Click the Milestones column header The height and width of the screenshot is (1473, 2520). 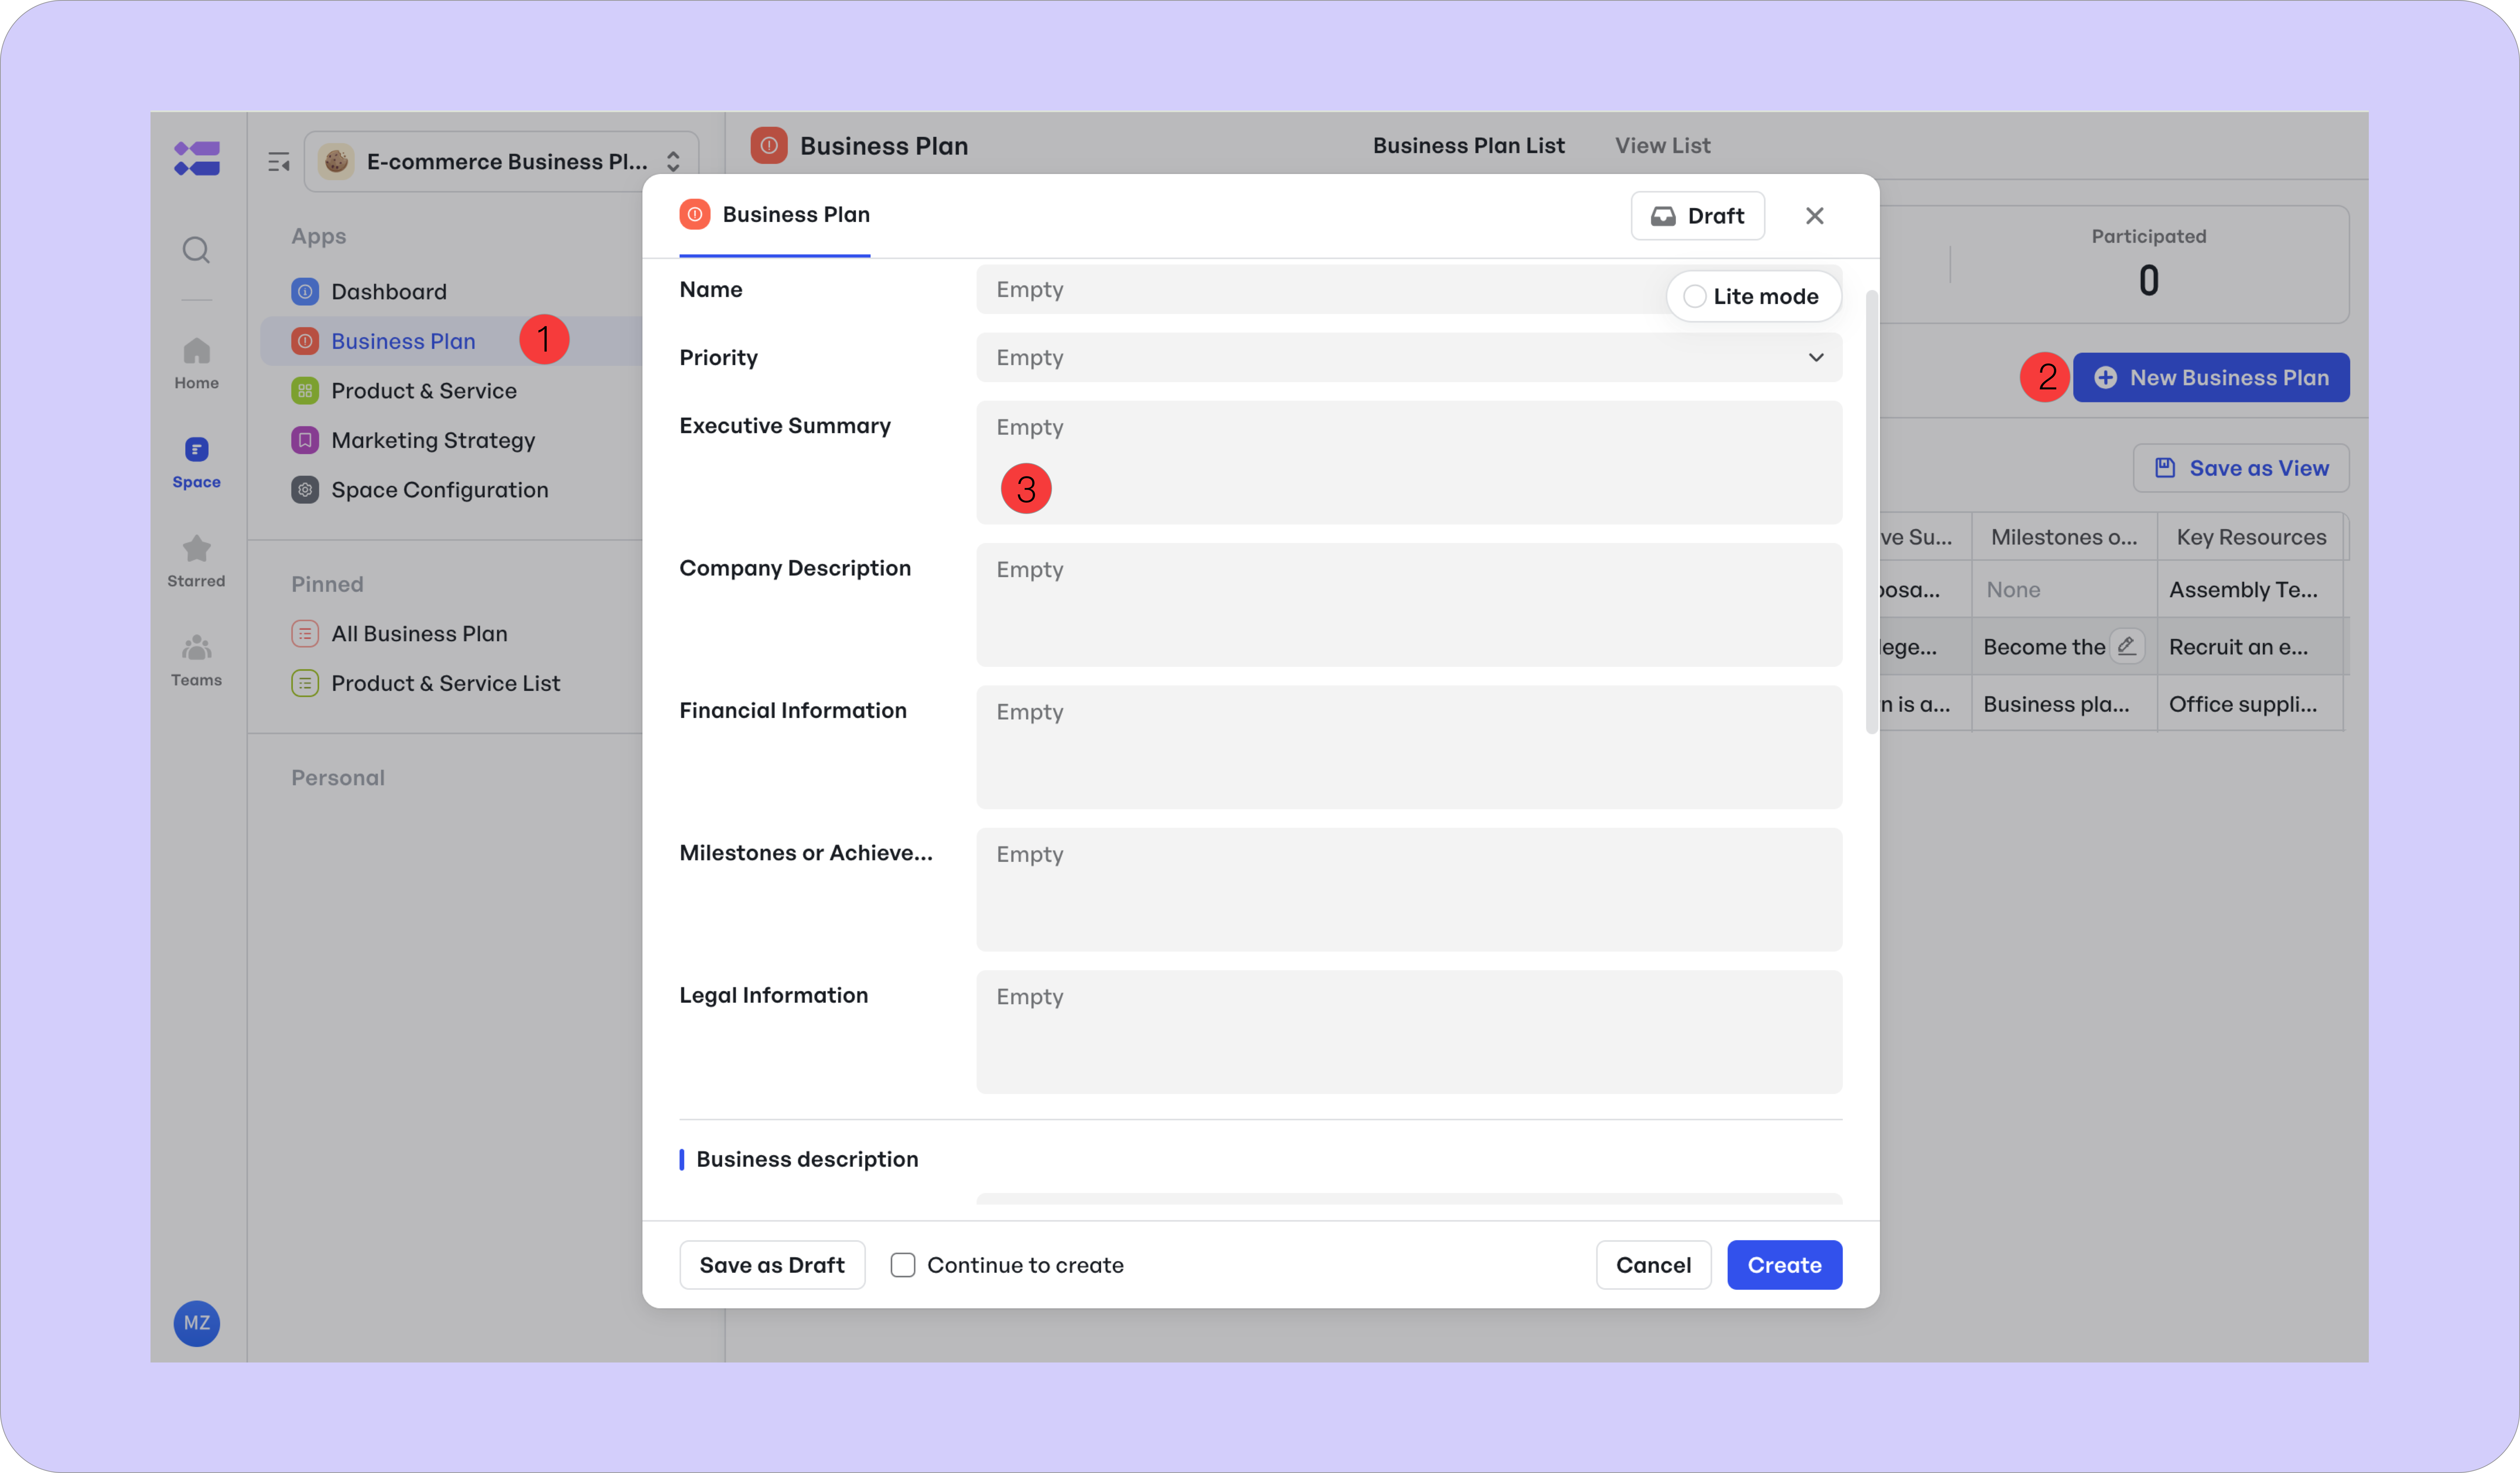coord(2064,537)
